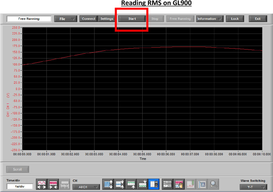Select the waveform hand-drag icon
The height and width of the screenshot is (192, 273).
tap(179, 184)
